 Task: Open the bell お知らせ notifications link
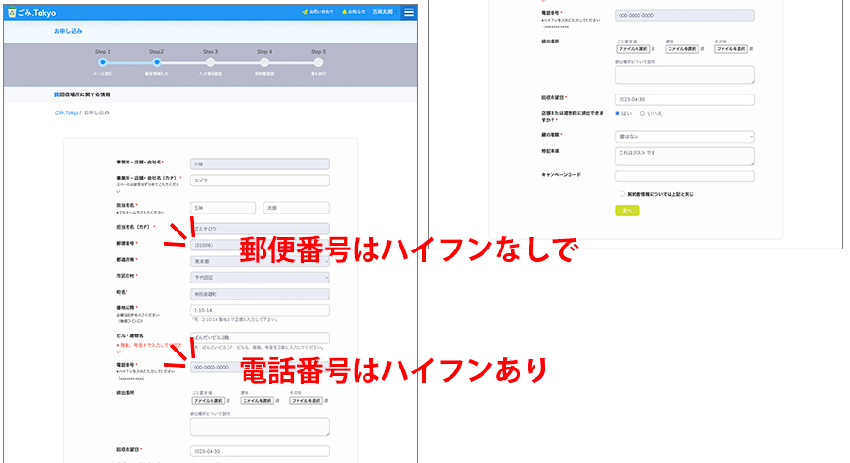point(353,12)
